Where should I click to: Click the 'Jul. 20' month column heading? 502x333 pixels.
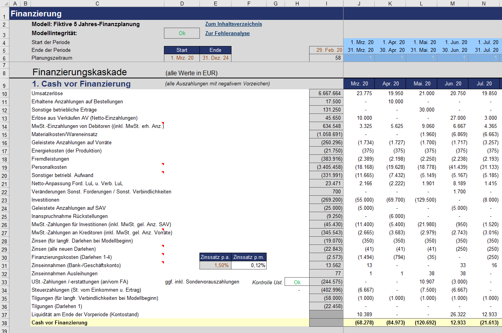pyautogui.click(x=484, y=84)
